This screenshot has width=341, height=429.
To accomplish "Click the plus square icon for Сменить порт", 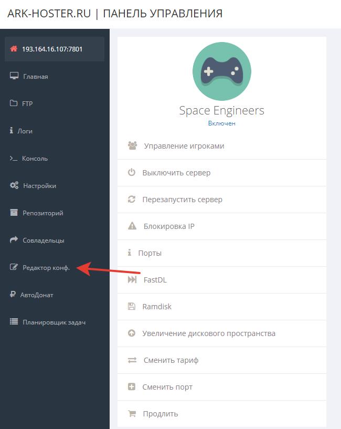I will coord(132,386).
